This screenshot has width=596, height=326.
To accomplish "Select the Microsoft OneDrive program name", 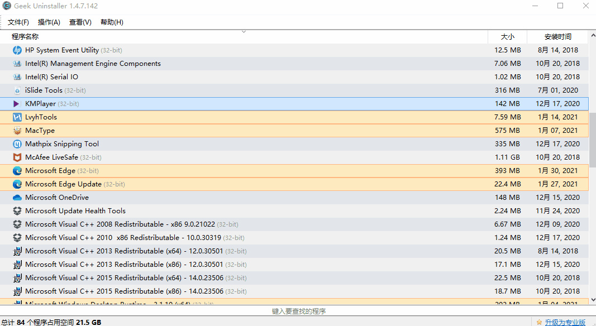I will pos(57,198).
